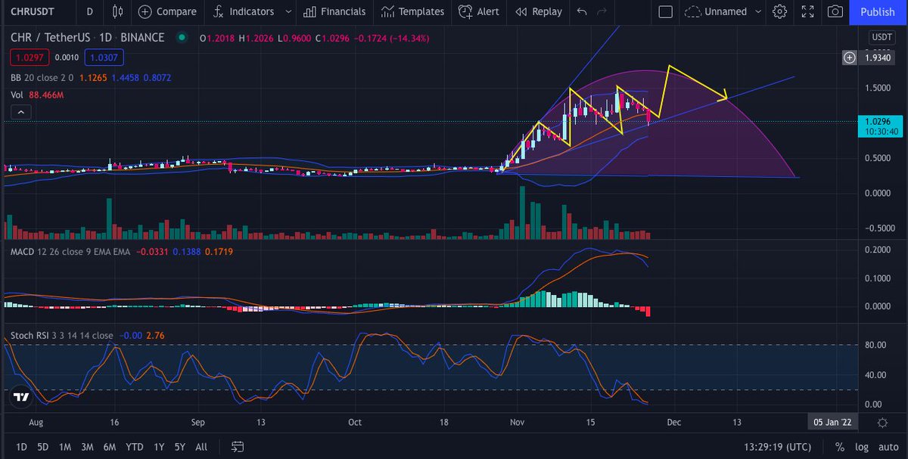Toggle log scale mode
Viewport: 908px width, 459px height.
click(x=861, y=446)
